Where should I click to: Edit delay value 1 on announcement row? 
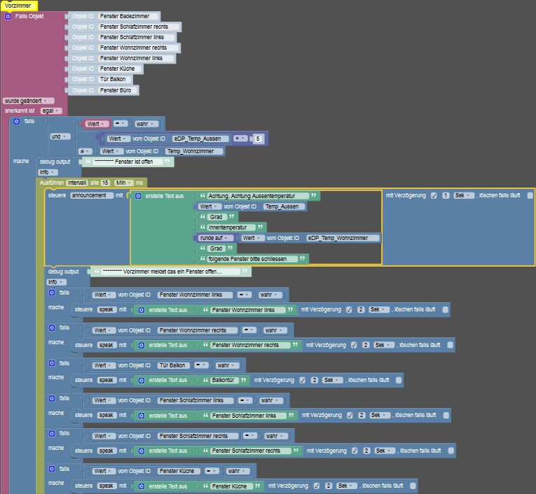pos(446,195)
